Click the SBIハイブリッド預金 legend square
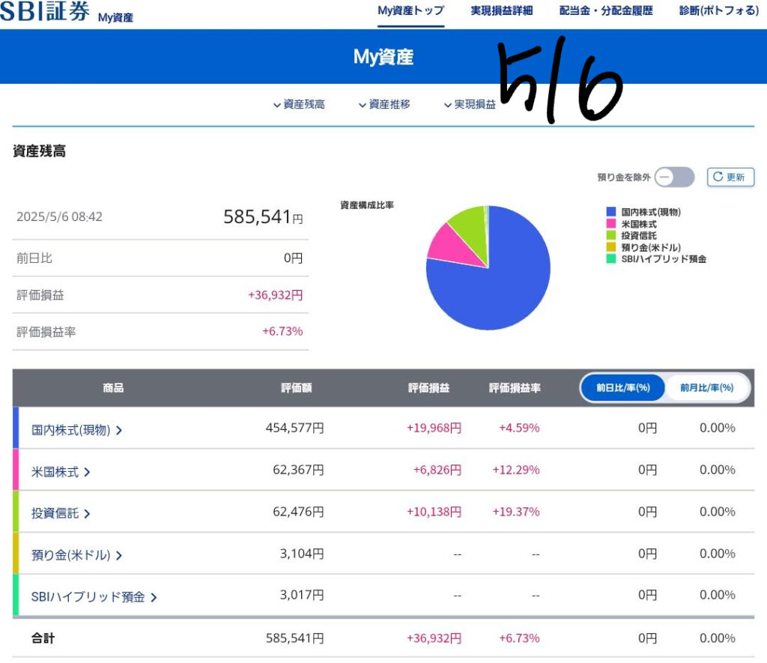 click(610, 259)
